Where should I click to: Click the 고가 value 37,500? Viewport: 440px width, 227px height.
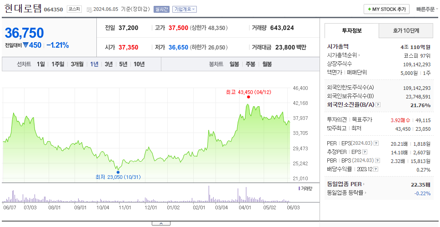(178, 28)
